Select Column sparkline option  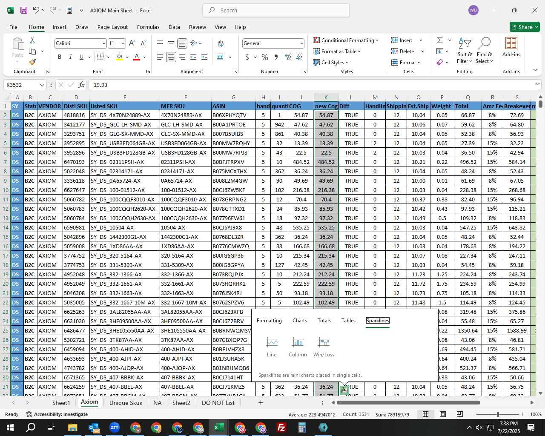pos(298,347)
